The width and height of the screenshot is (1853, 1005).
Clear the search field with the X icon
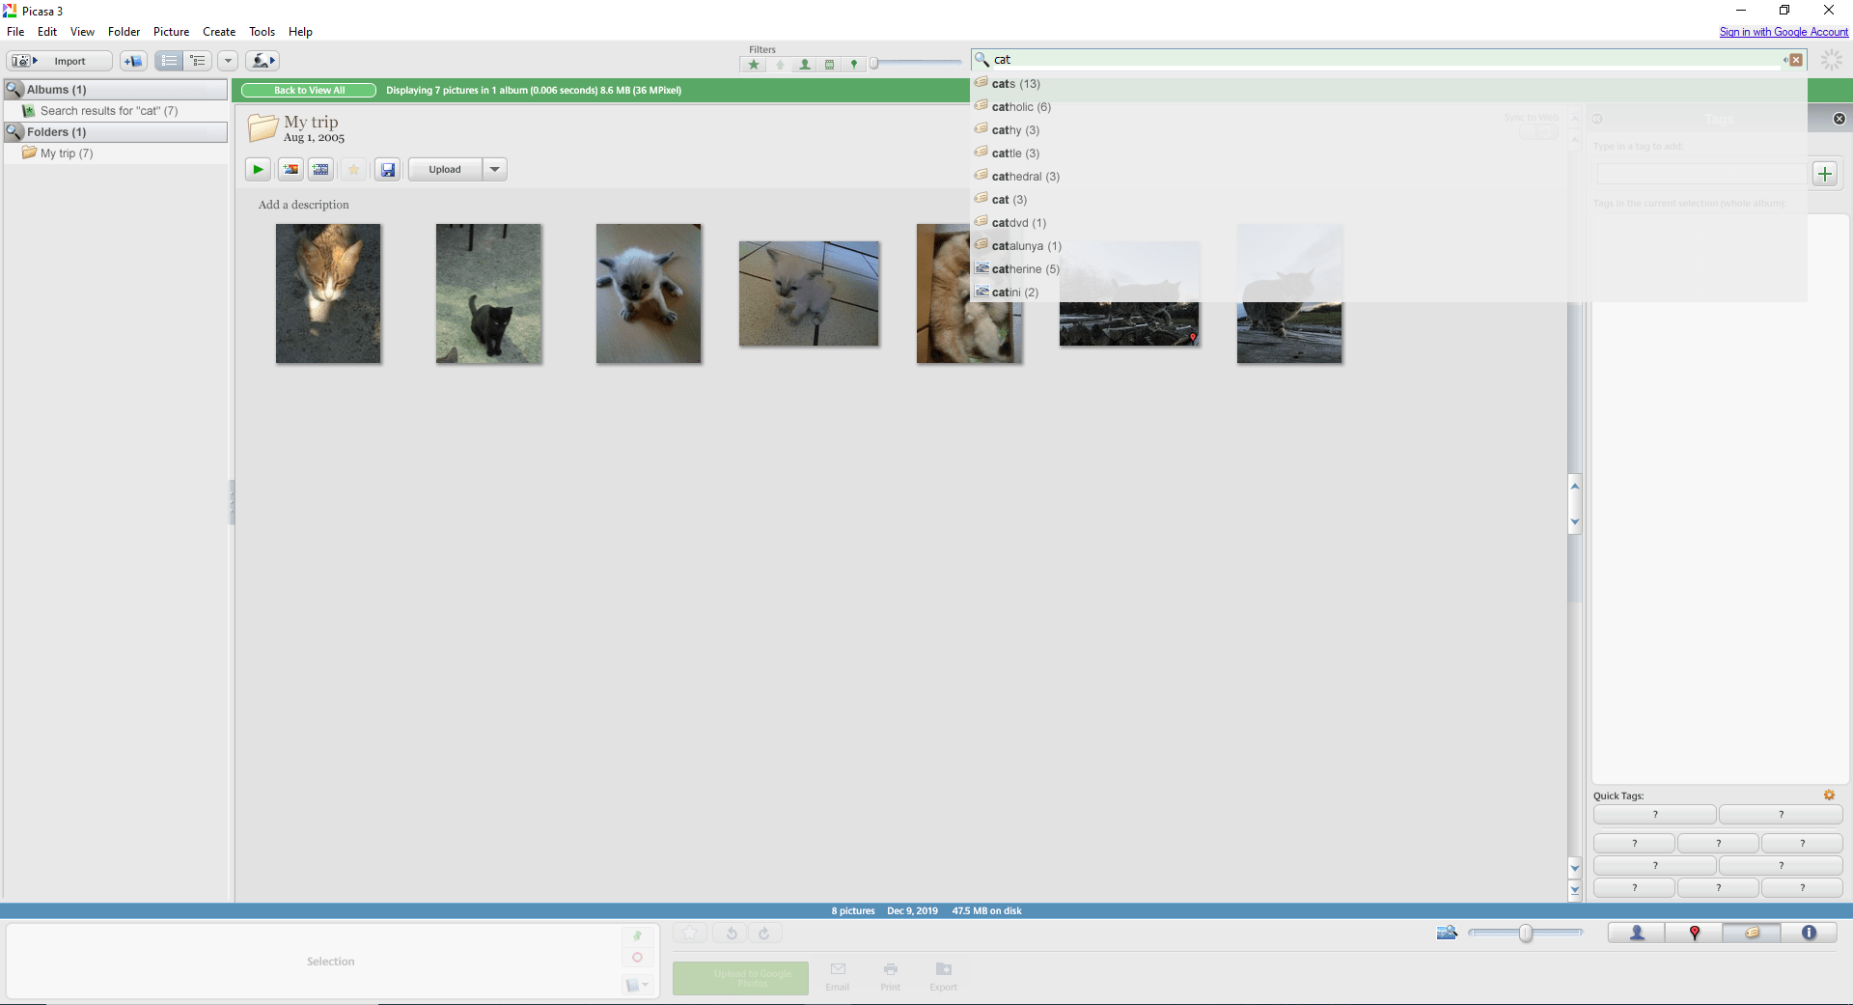coord(1796,60)
